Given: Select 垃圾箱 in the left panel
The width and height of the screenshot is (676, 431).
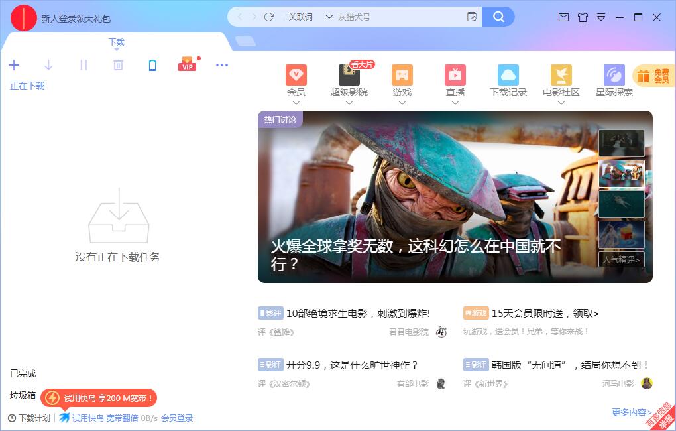Looking at the screenshot, I should click(23, 395).
